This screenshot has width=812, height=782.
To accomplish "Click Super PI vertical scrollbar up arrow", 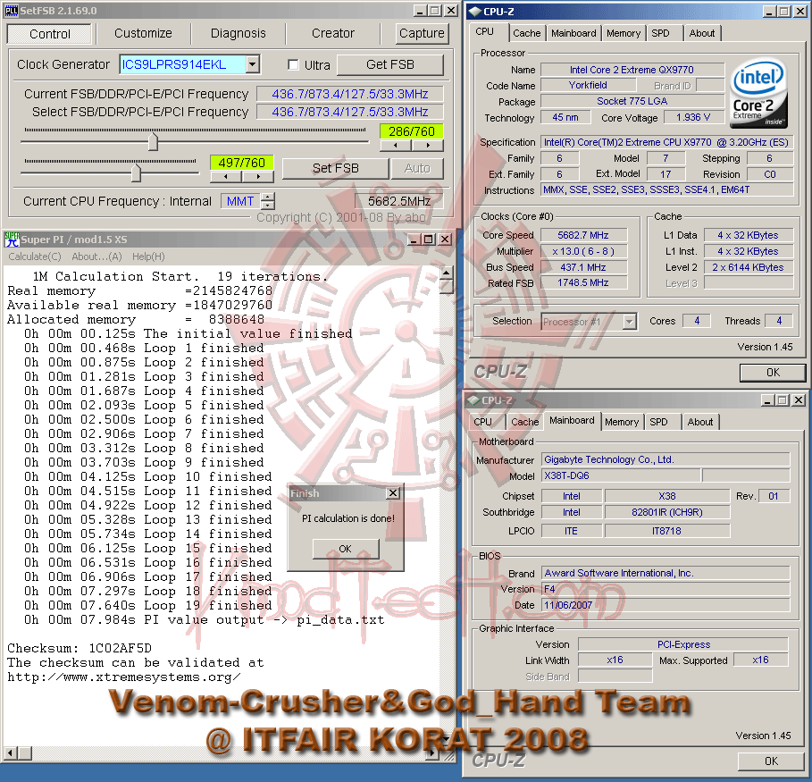I will (x=447, y=273).
